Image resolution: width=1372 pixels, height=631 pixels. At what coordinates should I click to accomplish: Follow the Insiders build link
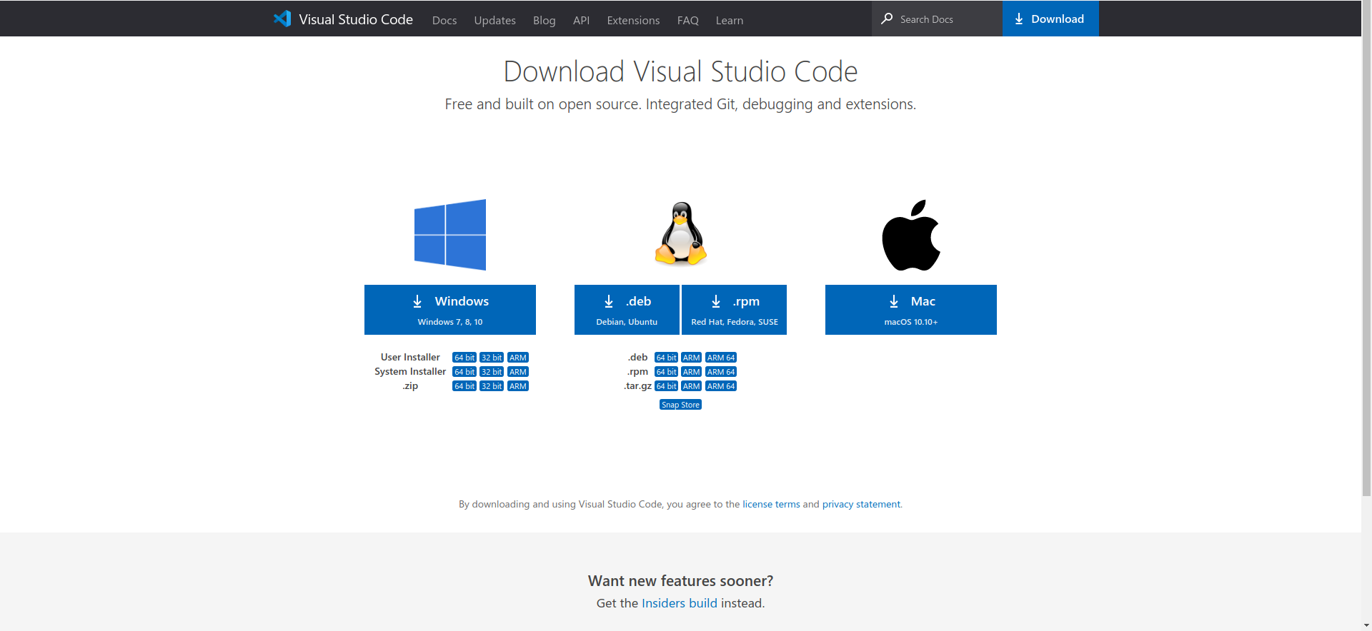click(679, 603)
